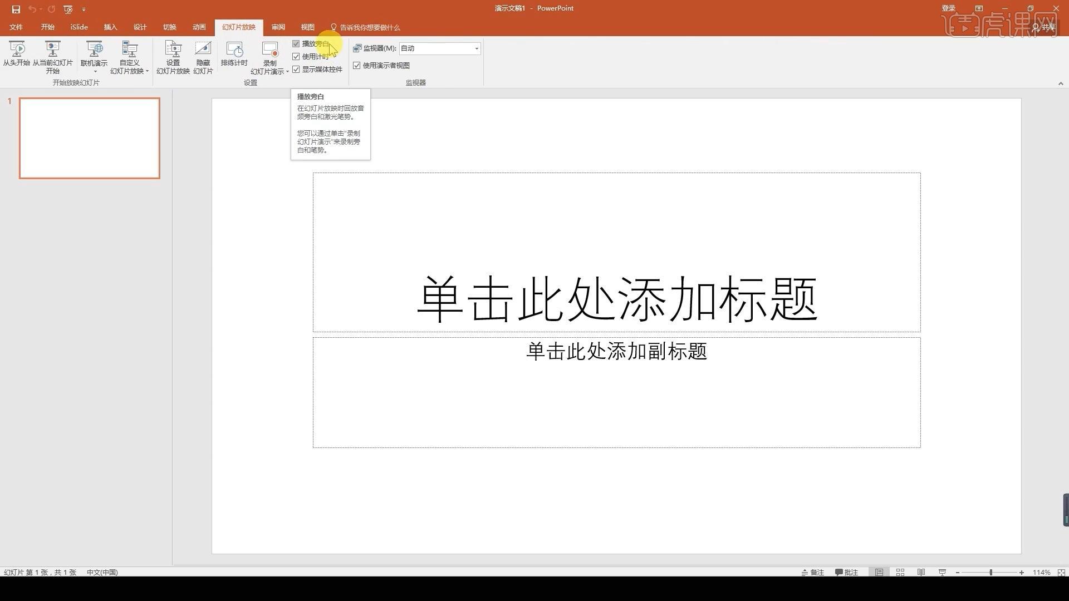The width and height of the screenshot is (1069, 601).
Task: Open the 联机演示 online presentation tool
Action: click(94, 56)
